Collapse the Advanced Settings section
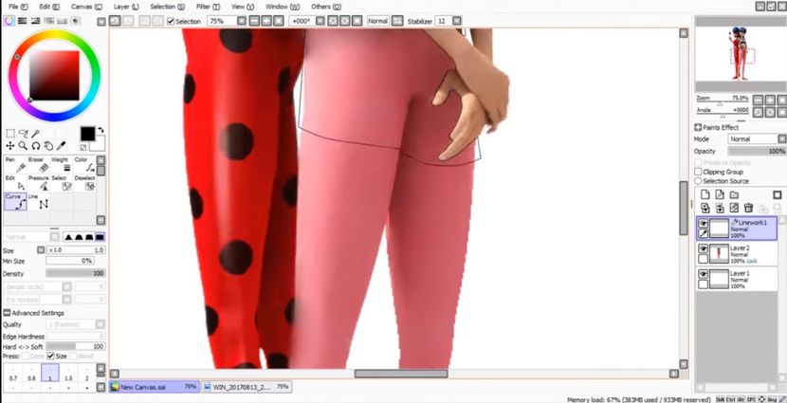The height and width of the screenshot is (403, 787). (7, 313)
